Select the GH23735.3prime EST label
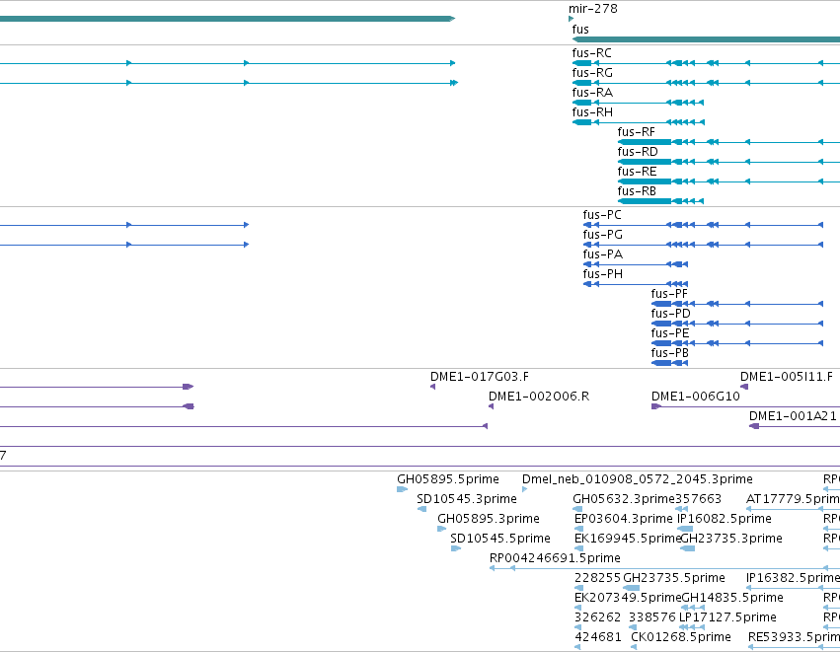Viewport: 840px width, 652px height. 731,539
